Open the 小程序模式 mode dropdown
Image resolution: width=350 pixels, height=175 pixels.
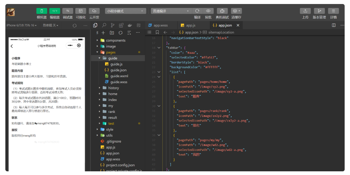click(125, 11)
